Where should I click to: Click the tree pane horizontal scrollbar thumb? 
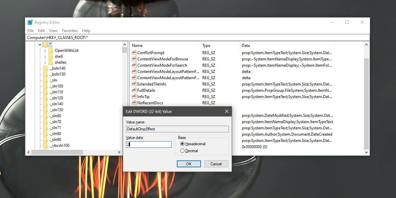(x=56, y=152)
